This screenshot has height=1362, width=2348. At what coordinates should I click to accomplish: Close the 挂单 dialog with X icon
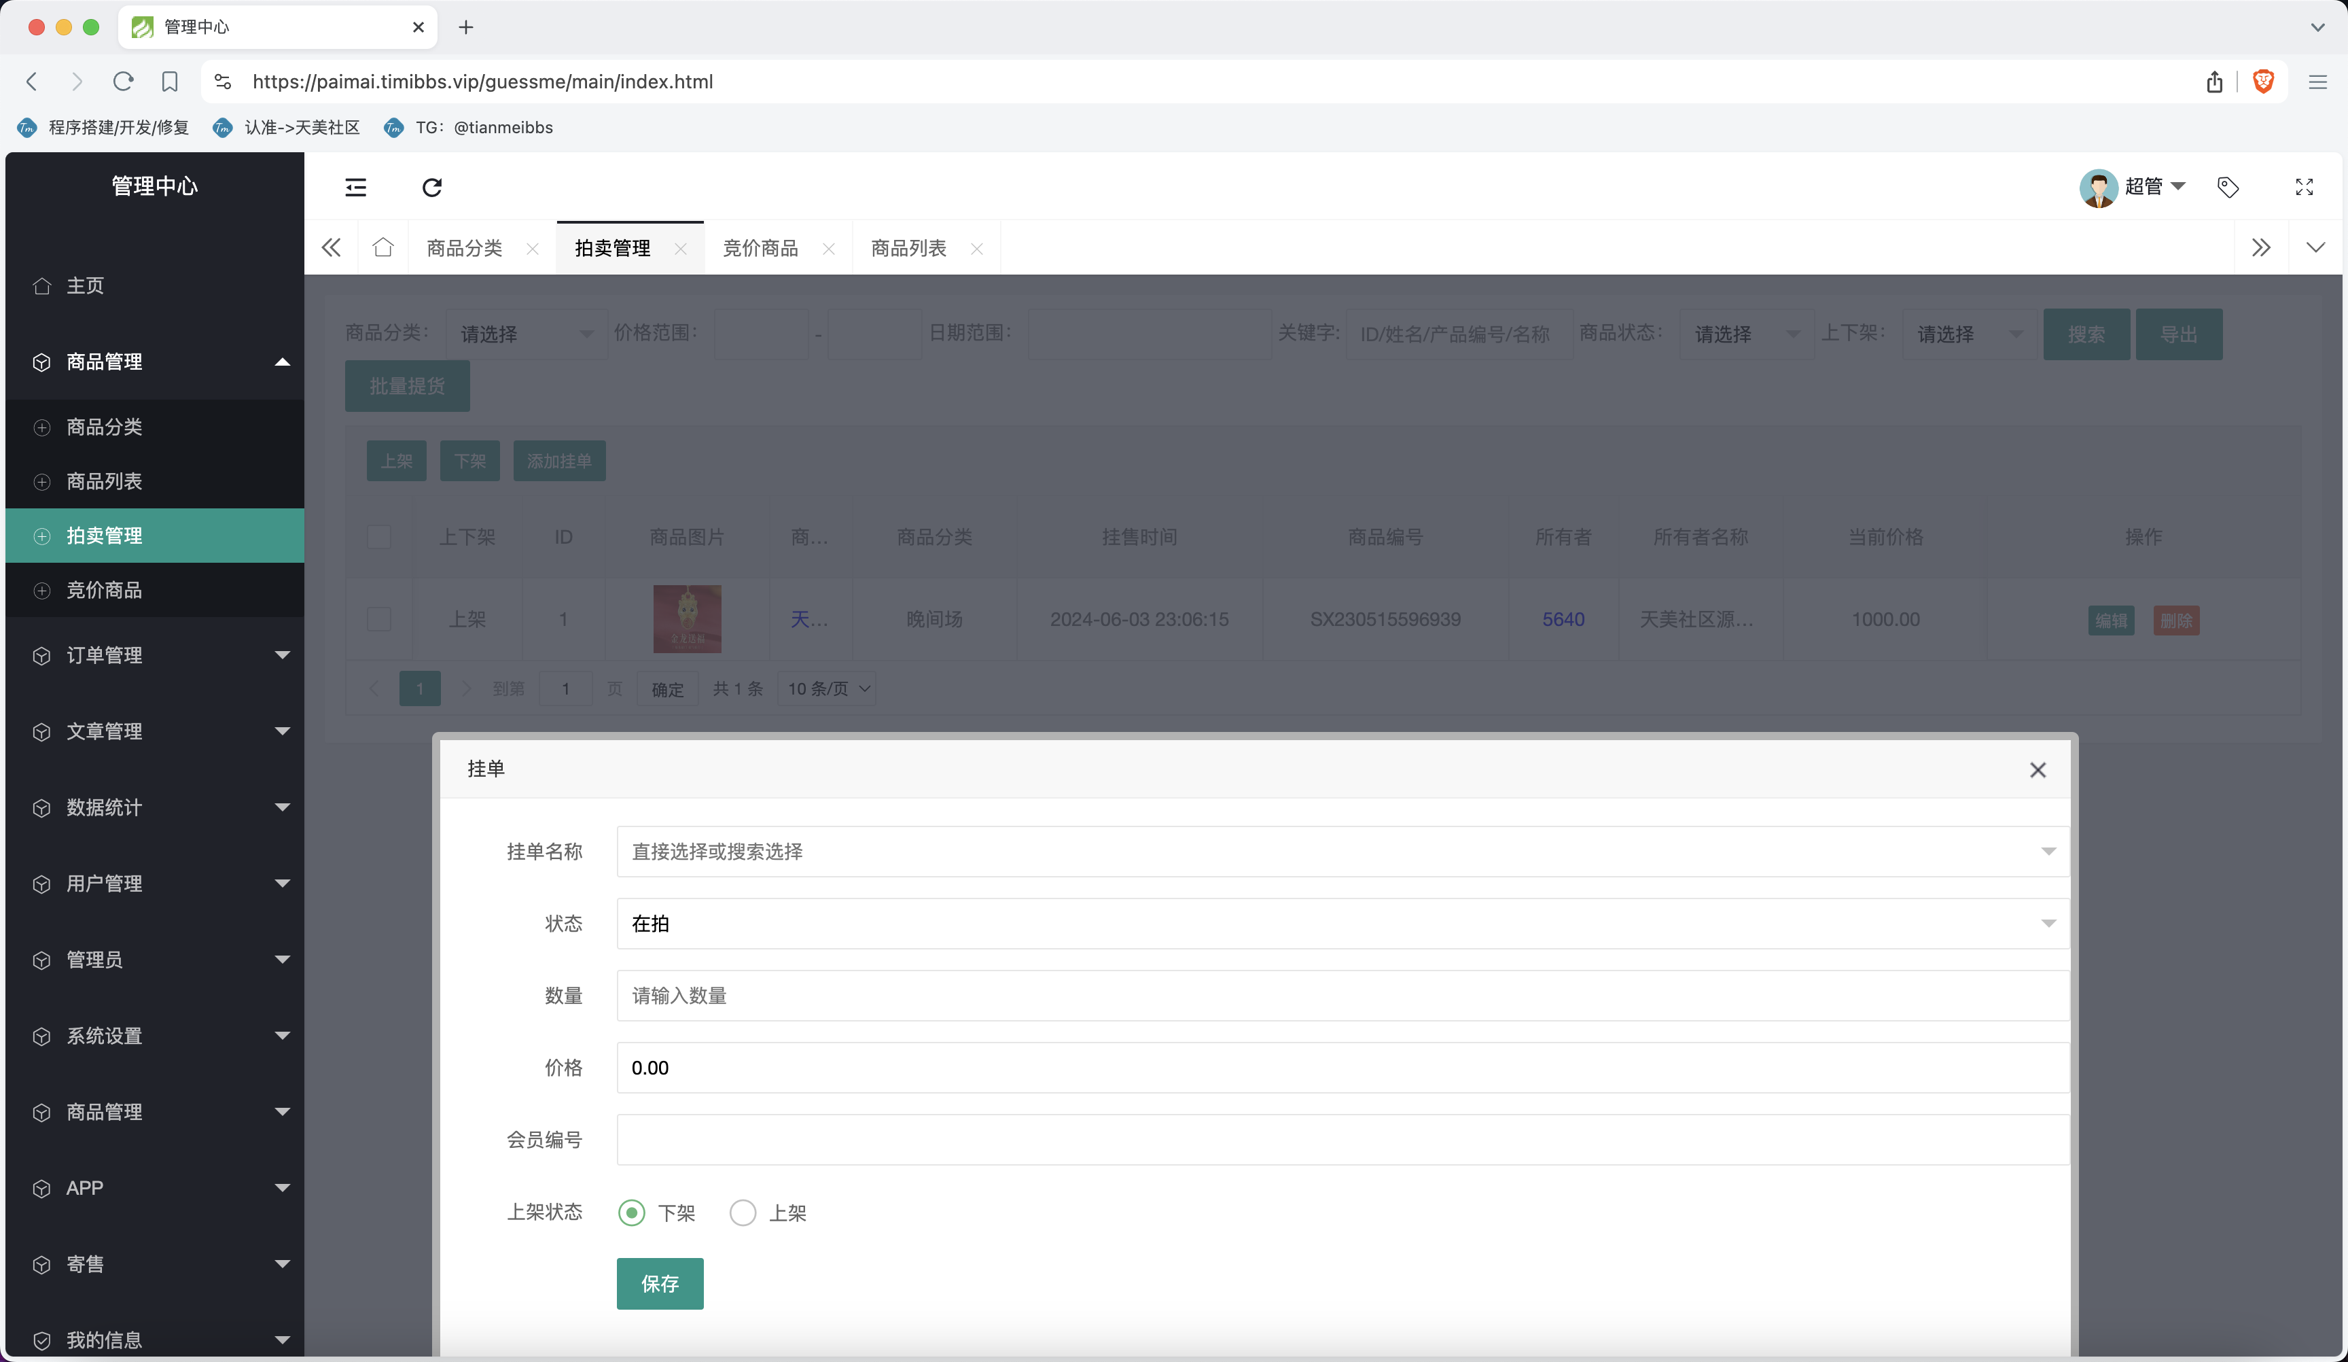pos(2038,770)
